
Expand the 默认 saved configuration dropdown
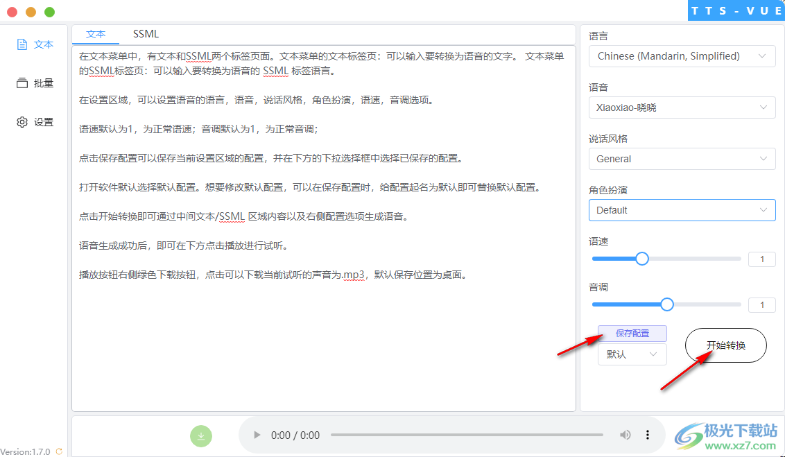pos(632,354)
